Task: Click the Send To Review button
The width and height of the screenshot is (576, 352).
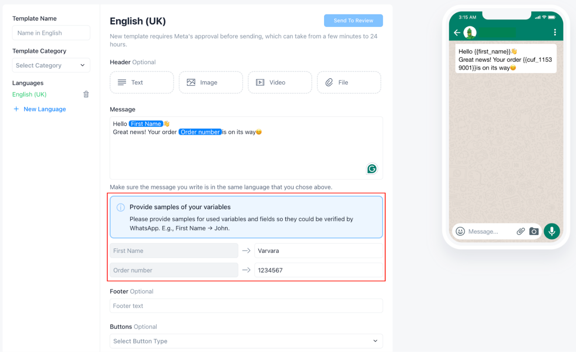Action: (x=353, y=21)
